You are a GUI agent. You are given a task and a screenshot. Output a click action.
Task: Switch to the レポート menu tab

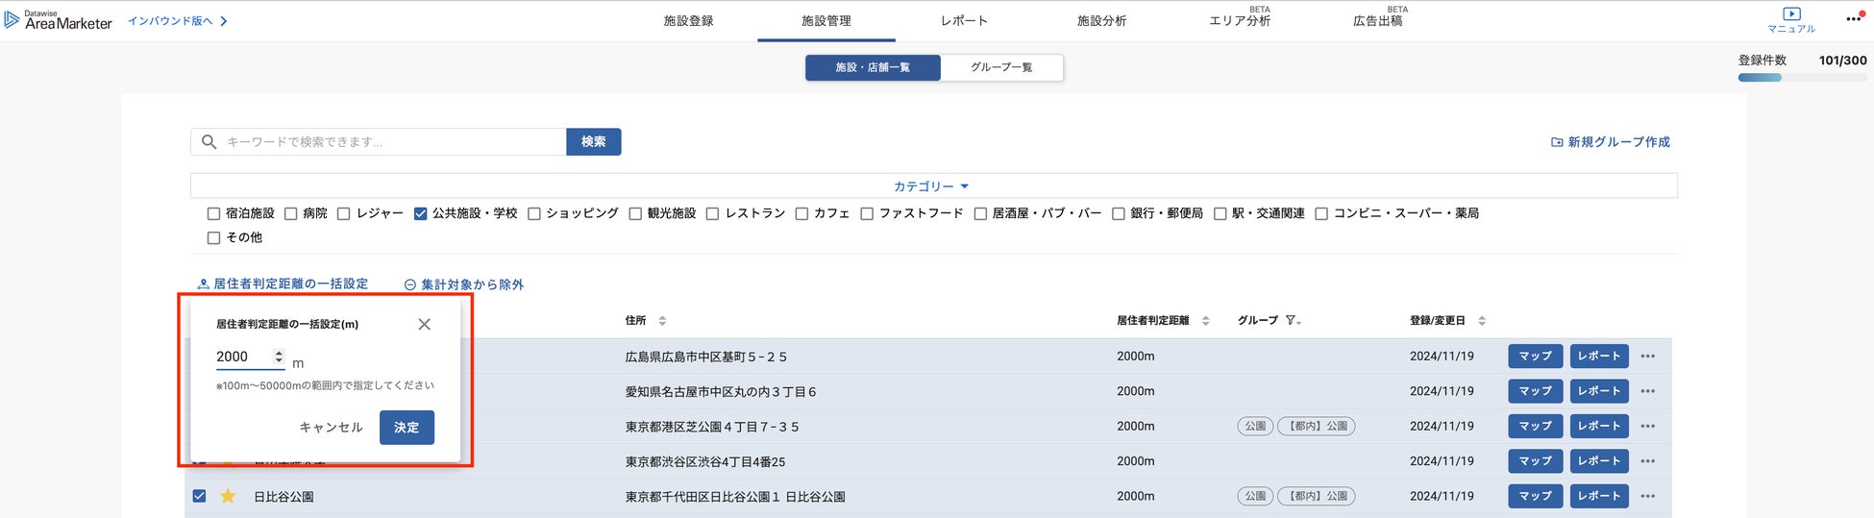[x=964, y=21]
